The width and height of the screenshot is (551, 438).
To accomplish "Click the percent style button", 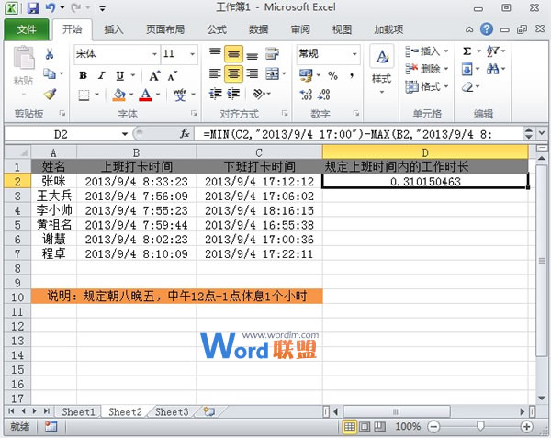I will tap(332, 75).
